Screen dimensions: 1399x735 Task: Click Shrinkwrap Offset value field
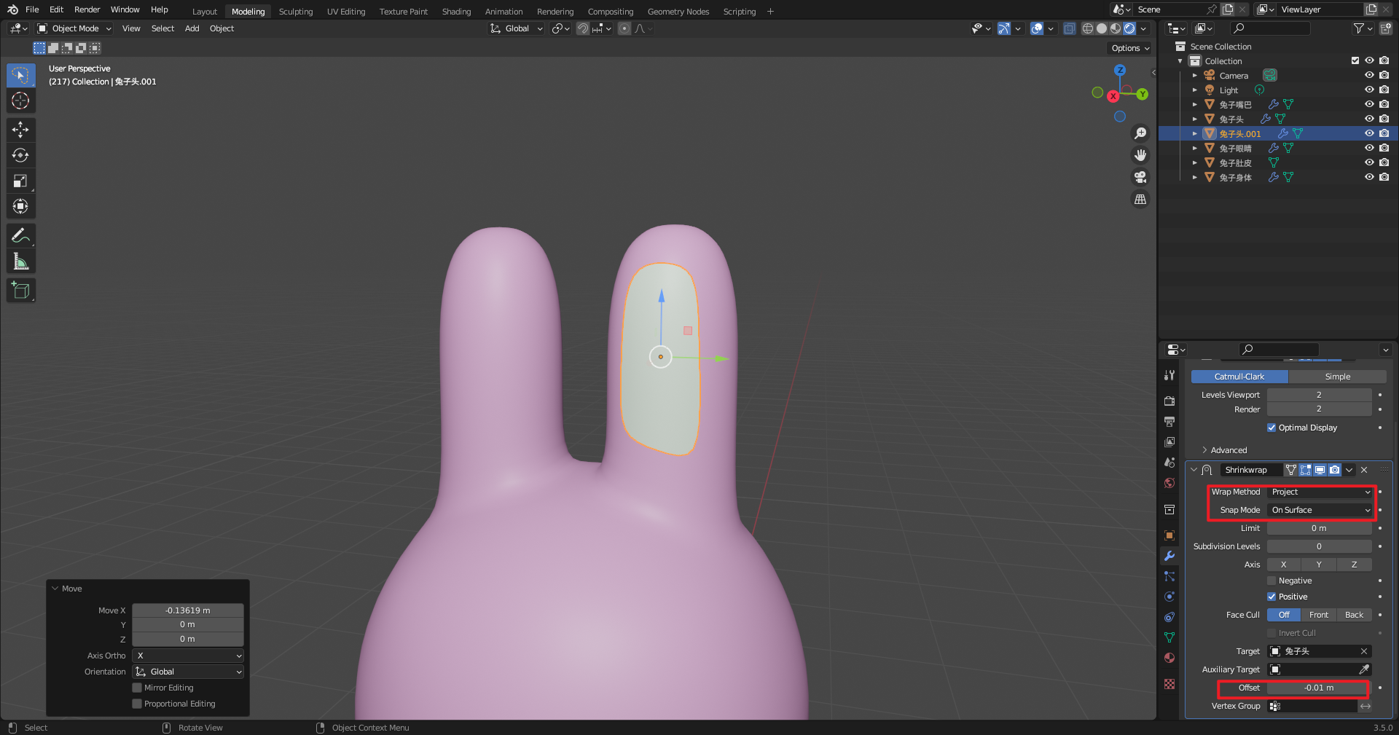tap(1319, 688)
